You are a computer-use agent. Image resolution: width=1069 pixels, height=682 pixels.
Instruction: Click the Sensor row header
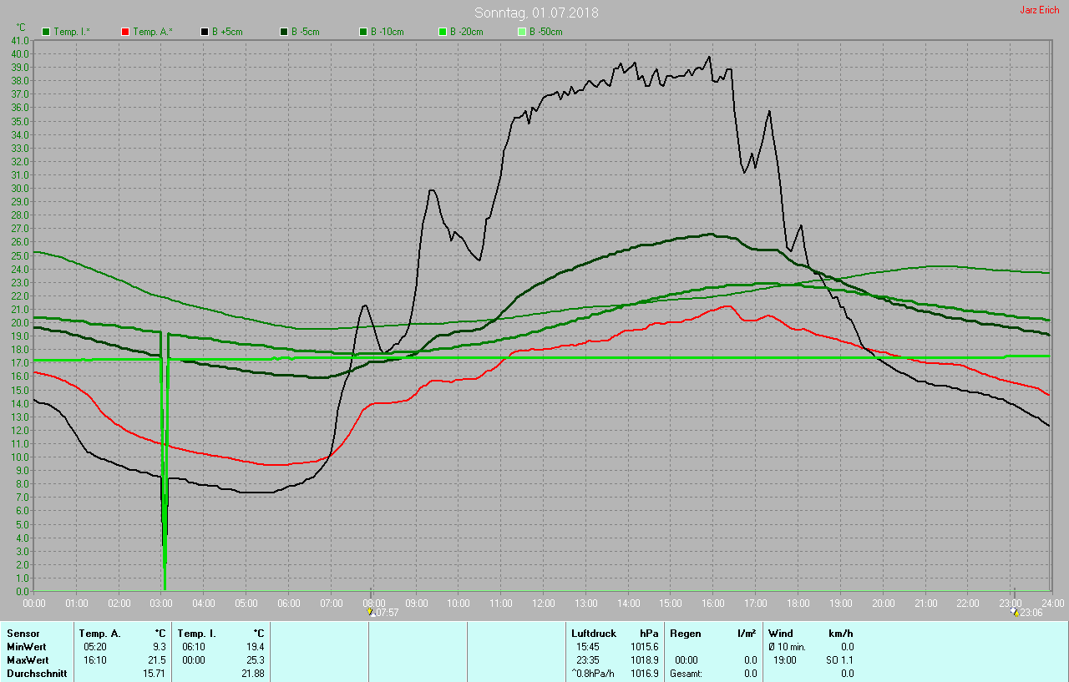point(23,634)
